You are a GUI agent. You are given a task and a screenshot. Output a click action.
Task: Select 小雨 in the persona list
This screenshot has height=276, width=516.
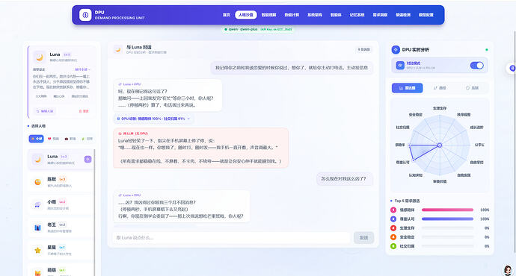61,204
